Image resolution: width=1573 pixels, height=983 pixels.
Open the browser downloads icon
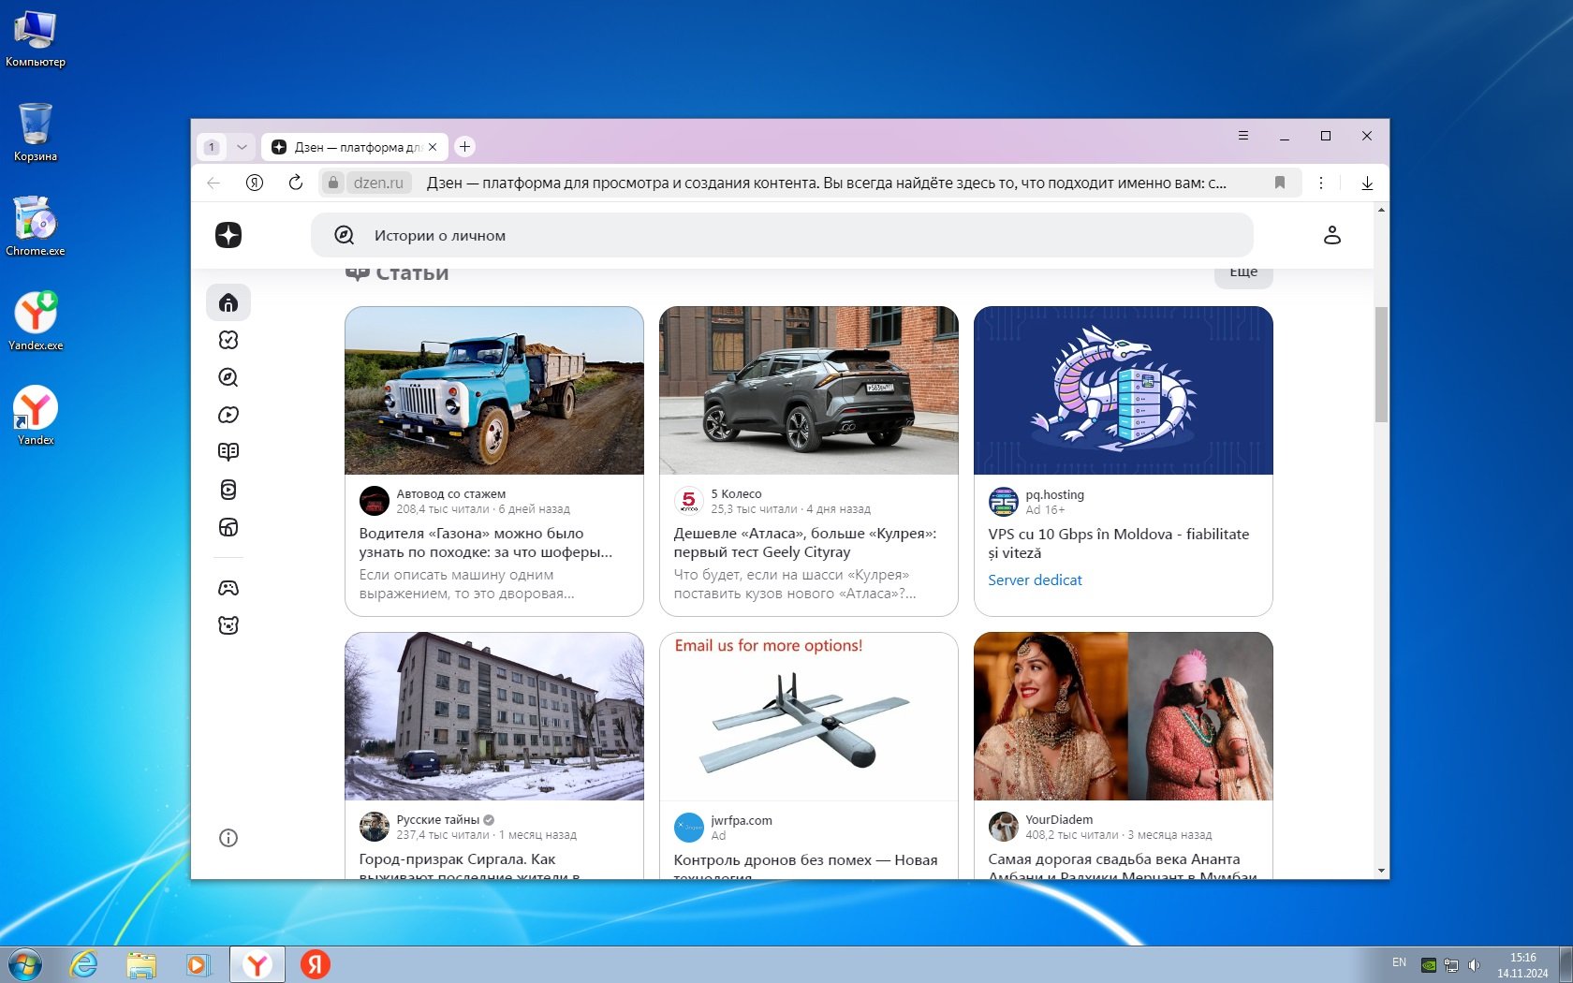[x=1367, y=183]
